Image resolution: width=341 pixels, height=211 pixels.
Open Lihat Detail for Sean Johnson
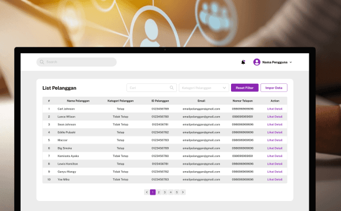click(275, 124)
